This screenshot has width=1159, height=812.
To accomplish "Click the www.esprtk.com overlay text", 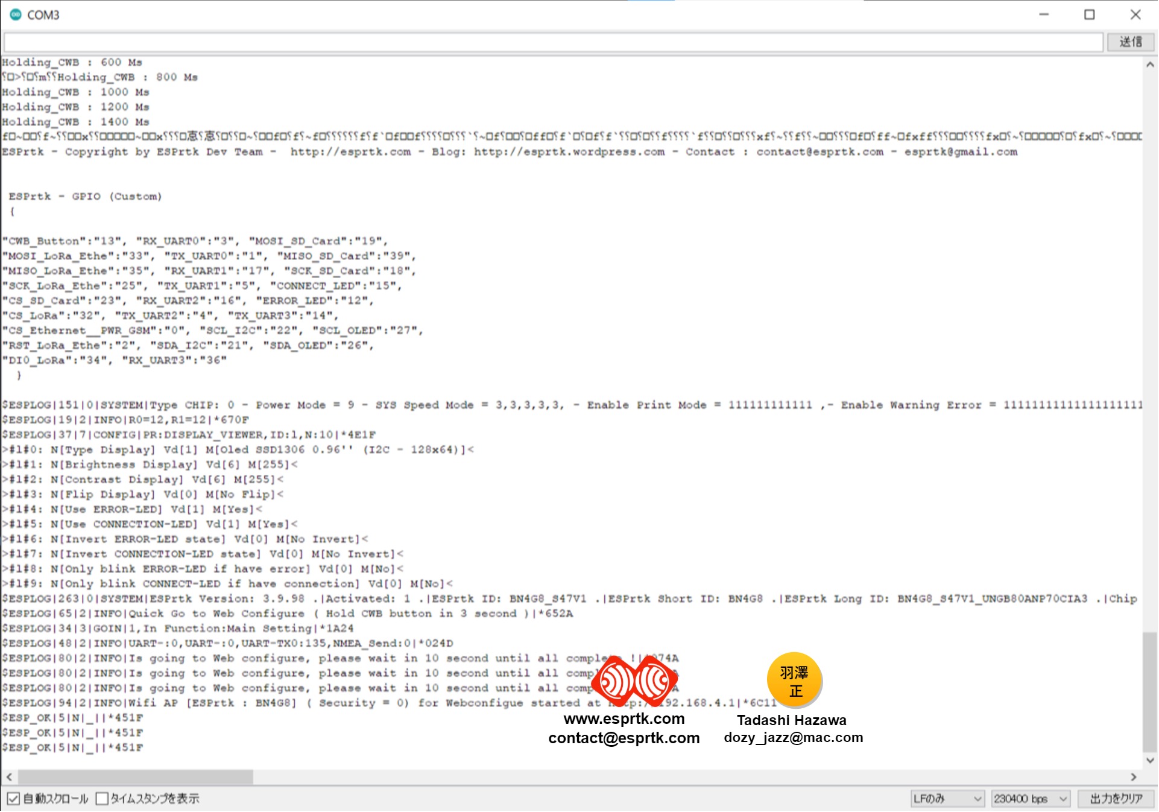I will (x=624, y=719).
